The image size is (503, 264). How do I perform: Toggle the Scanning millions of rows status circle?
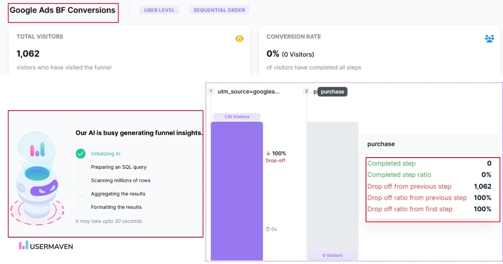(81, 179)
